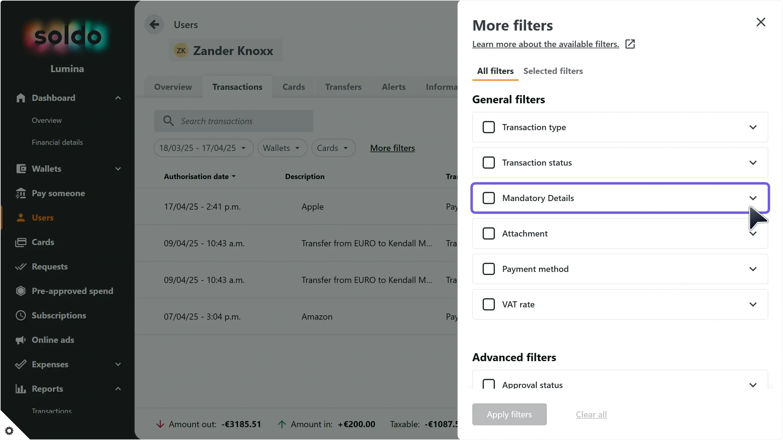Open the date range dropdown
Screen dimensions: 783x440
203,148
